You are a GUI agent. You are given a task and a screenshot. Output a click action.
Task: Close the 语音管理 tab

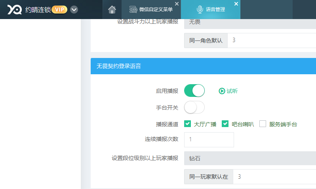236,4
